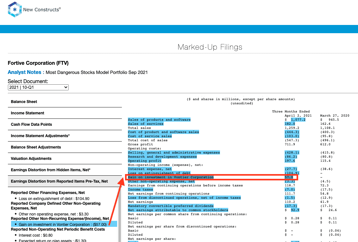Click 'Loss from discontinued operations, net of income taxes' label
The image size is (358, 242).
(x=184, y=197)
